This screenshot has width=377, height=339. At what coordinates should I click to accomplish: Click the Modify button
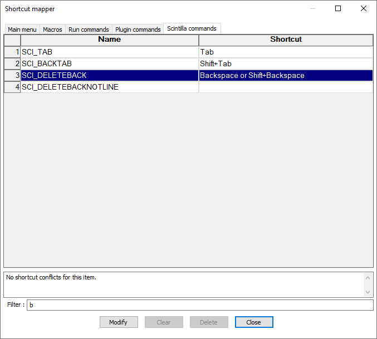(118, 322)
